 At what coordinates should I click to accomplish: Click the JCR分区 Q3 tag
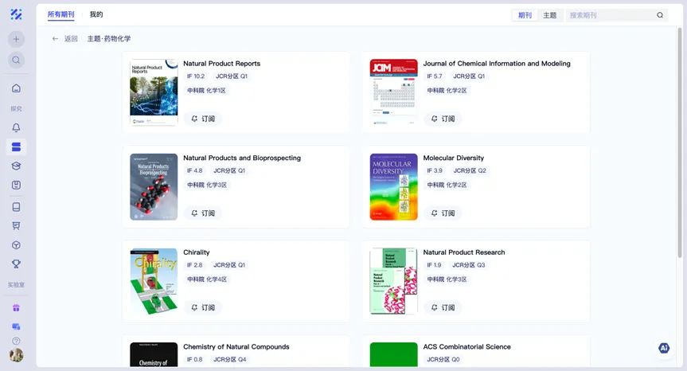pyautogui.click(x=469, y=265)
